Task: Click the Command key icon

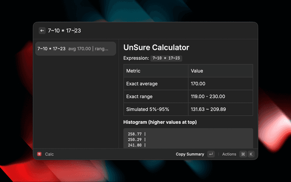Action: click(x=243, y=154)
